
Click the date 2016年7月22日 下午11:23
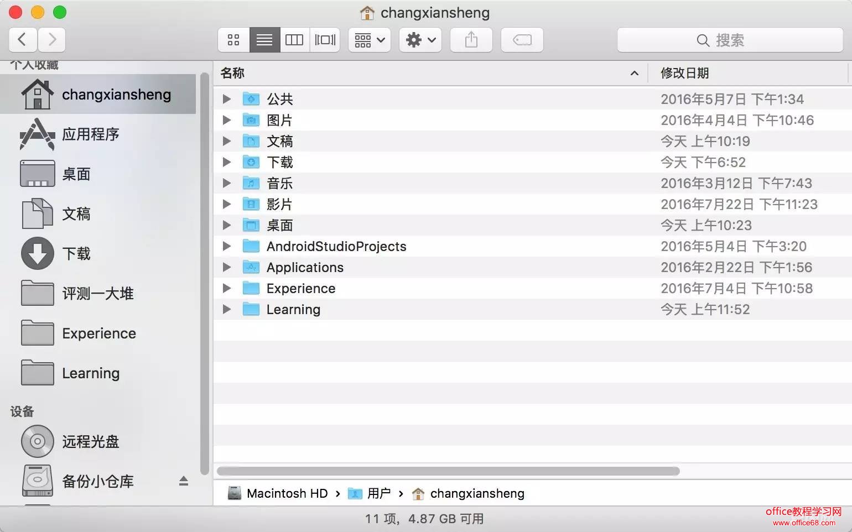click(x=739, y=204)
